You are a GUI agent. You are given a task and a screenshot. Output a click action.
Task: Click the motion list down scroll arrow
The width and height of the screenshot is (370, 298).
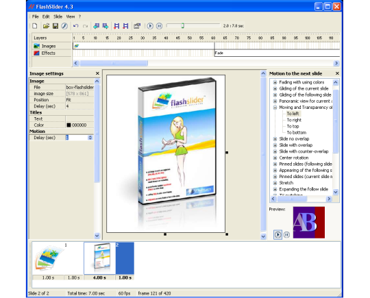[336, 192]
